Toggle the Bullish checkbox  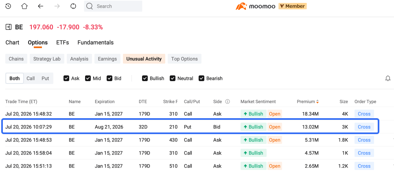click(145, 78)
